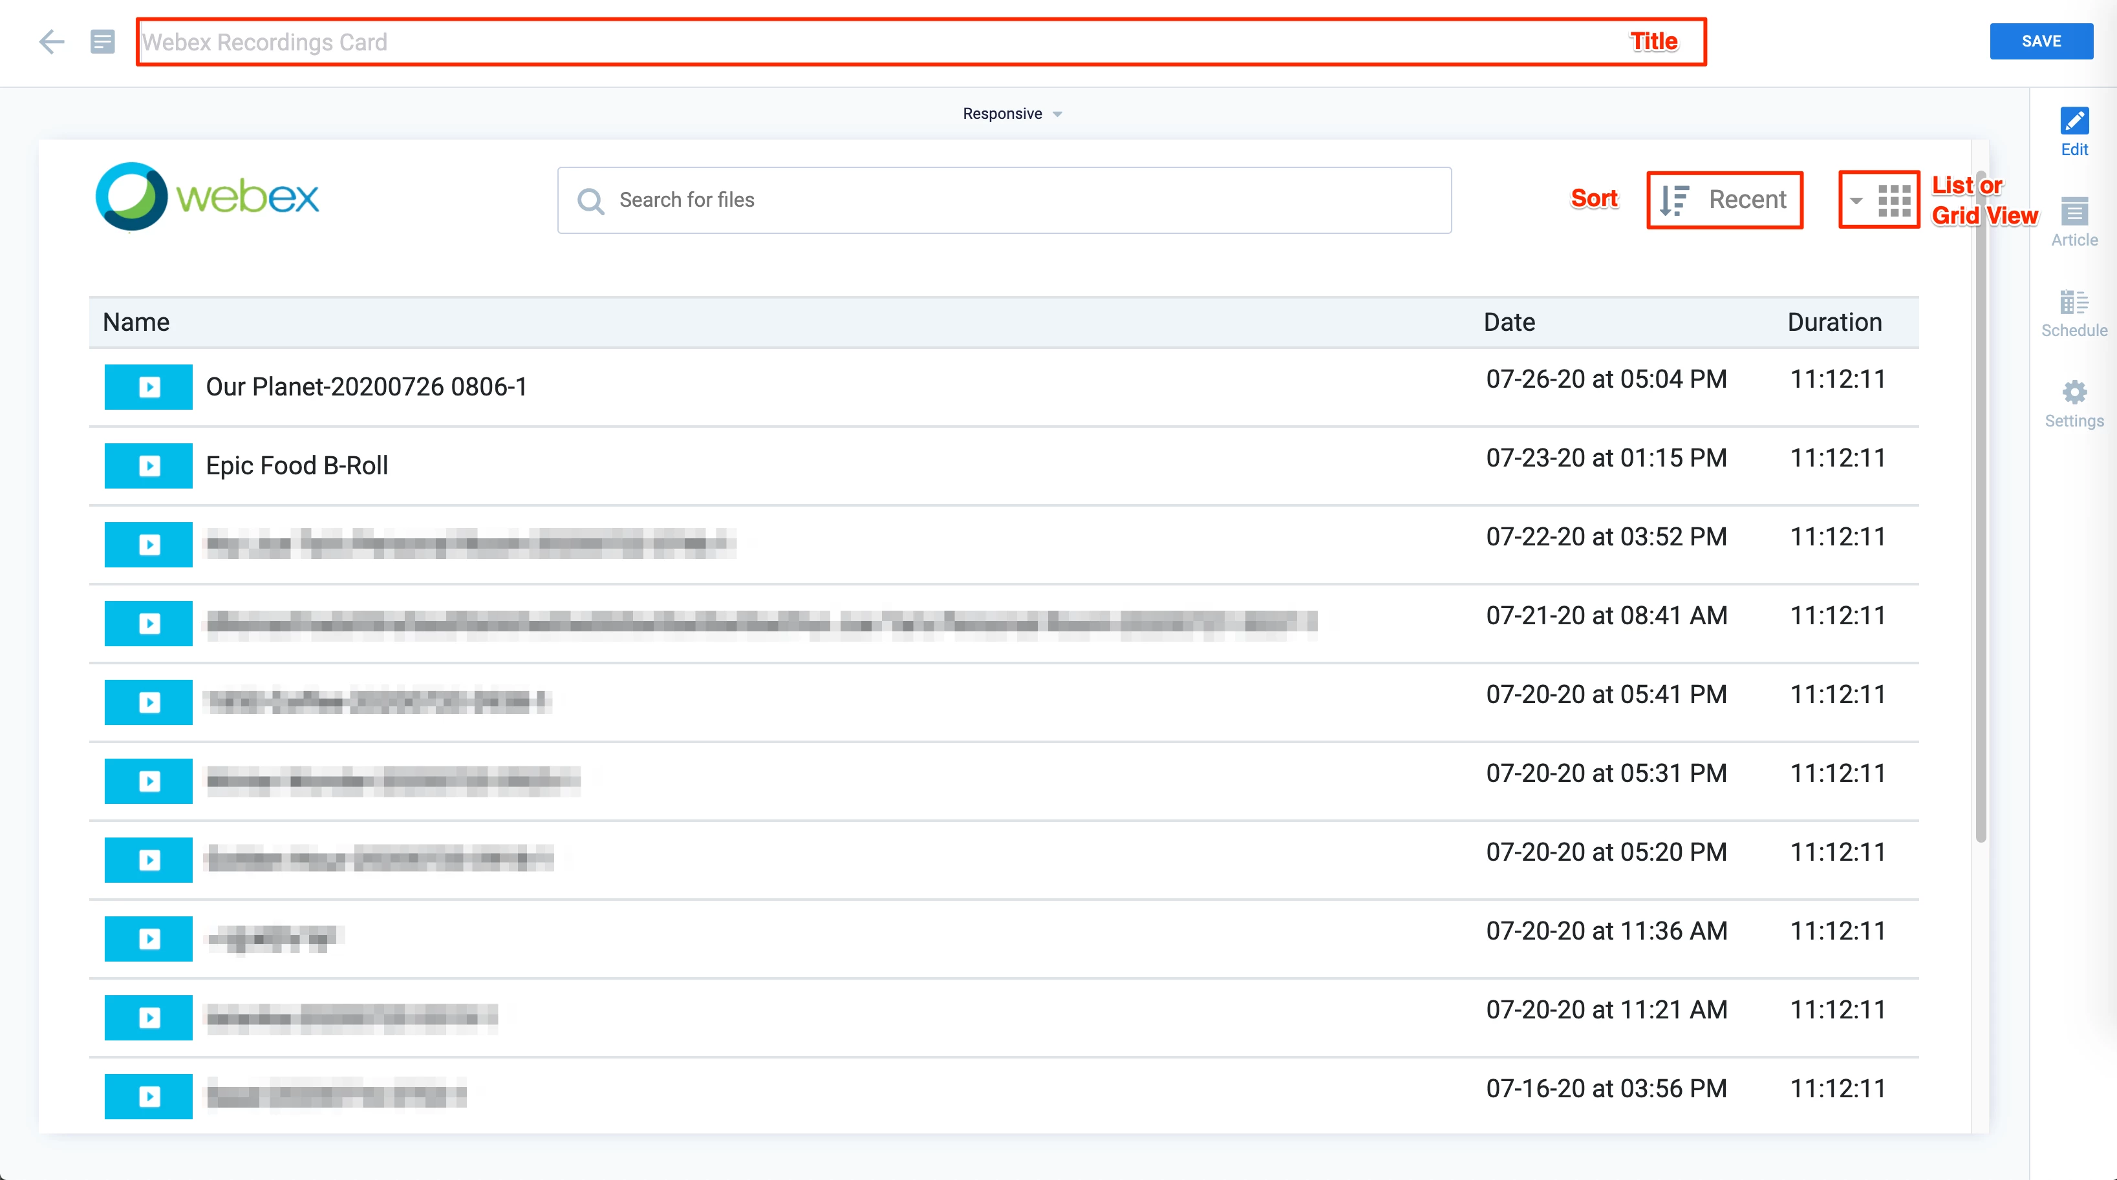The image size is (2117, 1180).
Task: Focus the Search for files field
Action: (1019, 200)
